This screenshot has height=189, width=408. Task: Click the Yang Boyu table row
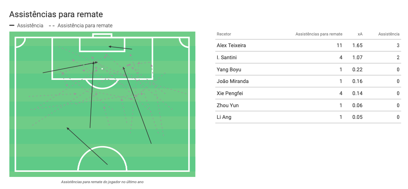click(x=308, y=69)
